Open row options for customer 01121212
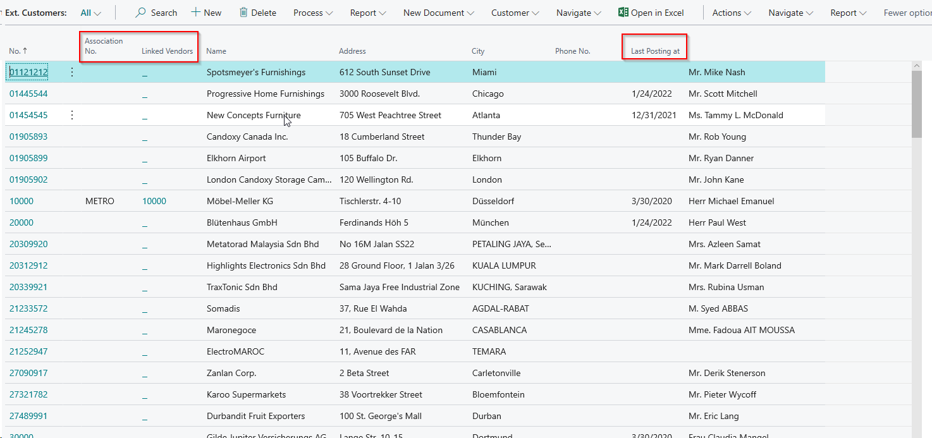The width and height of the screenshot is (932, 438). [71, 72]
